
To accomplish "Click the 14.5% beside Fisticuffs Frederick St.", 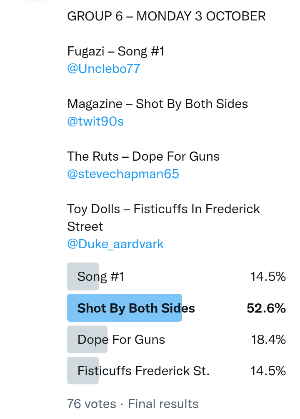I will pos(268,371).
